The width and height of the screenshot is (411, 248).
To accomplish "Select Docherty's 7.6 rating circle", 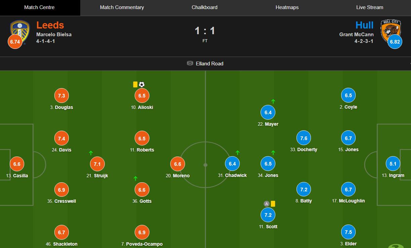I will pos(304,138).
